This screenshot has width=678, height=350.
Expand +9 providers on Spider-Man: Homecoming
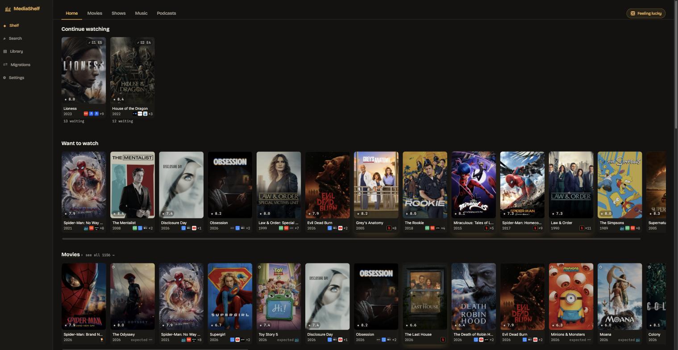(541, 228)
